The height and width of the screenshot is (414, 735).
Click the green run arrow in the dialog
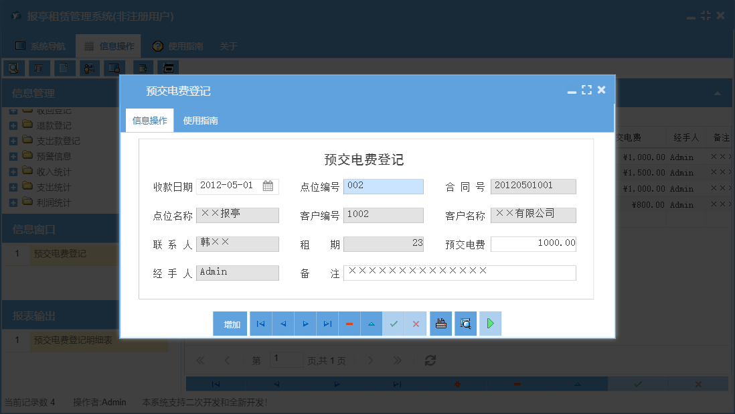pos(490,324)
